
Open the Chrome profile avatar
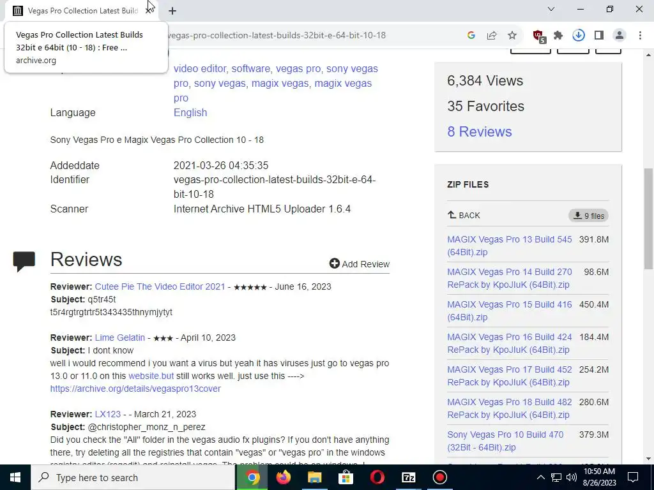point(620,36)
